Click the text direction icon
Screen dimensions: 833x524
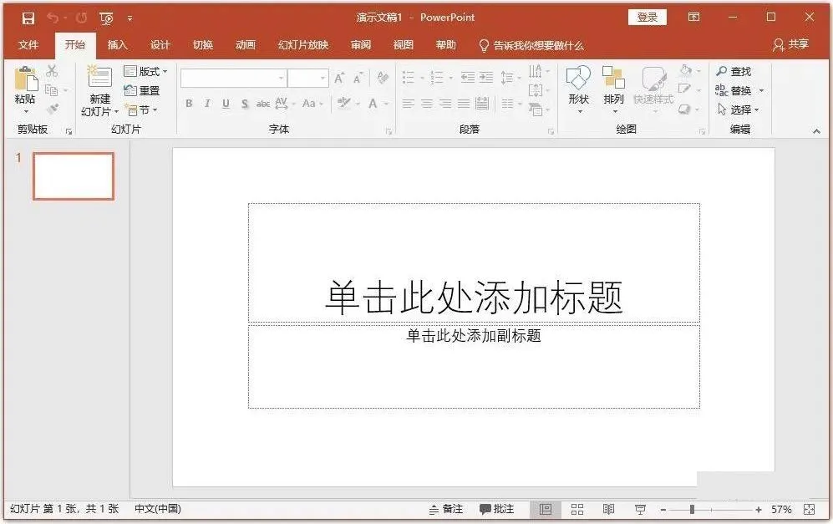point(535,71)
